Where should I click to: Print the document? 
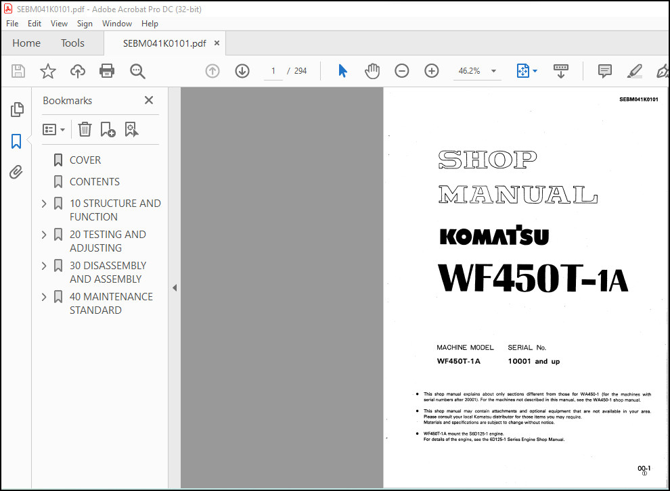point(107,71)
